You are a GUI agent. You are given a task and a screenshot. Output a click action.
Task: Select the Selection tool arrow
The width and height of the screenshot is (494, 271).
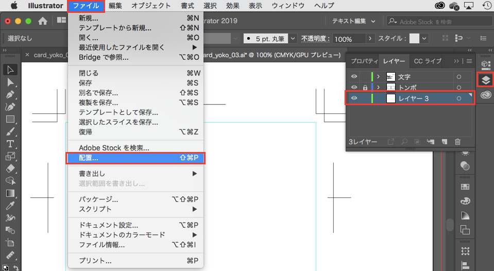click(x=10, y=70)
